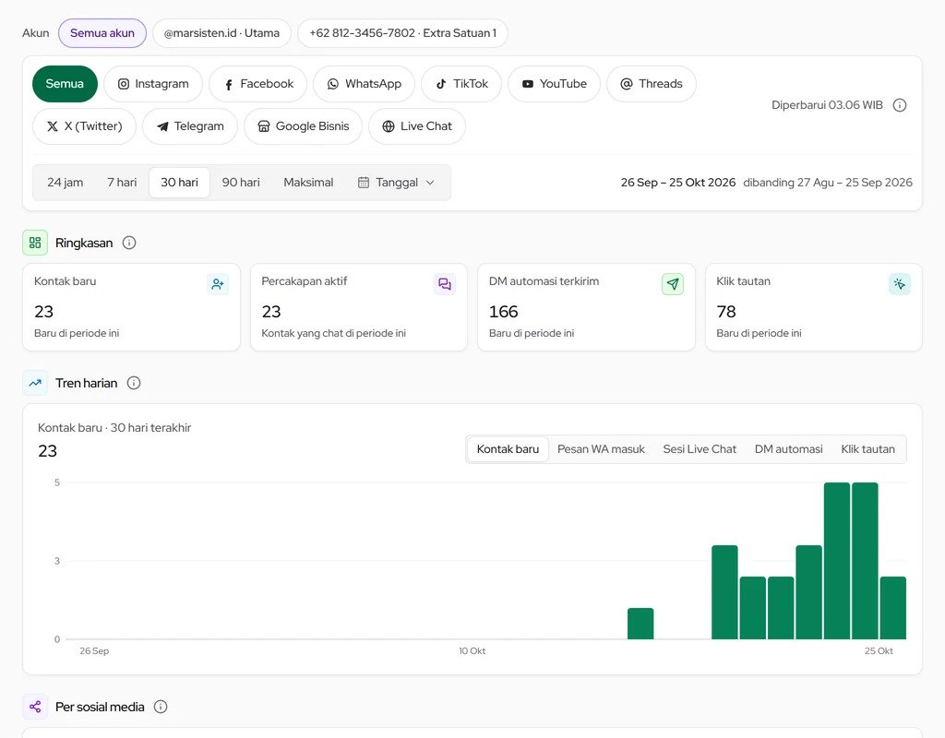This screenshot has width=945, height=738.
Task: Show DM automasi chart
Action: pyautogui.click(x=788, y=449)
